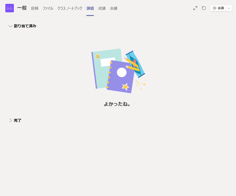This screenshot has width=236, height=196.
Task: Open the クラス ノートブック tab
Action: (x=70, y=8)
